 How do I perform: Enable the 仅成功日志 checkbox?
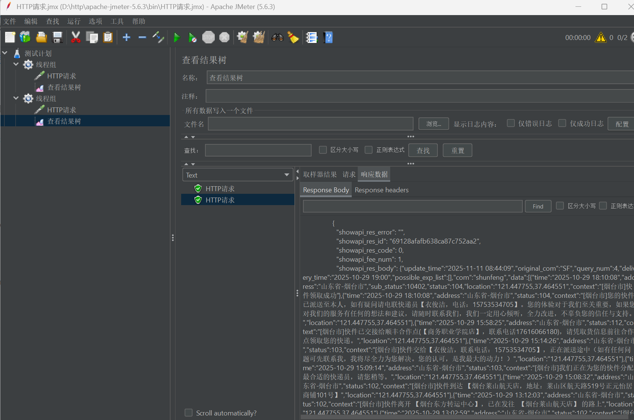tap(562, 123)
